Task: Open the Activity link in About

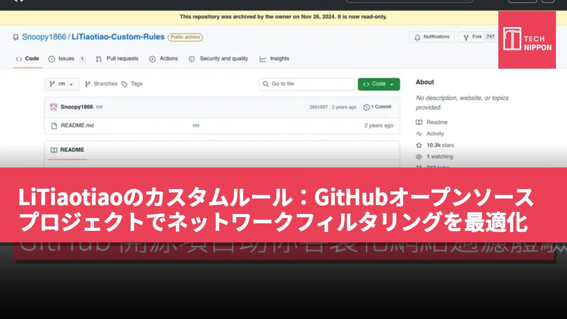Action: (x=430, y=134)
